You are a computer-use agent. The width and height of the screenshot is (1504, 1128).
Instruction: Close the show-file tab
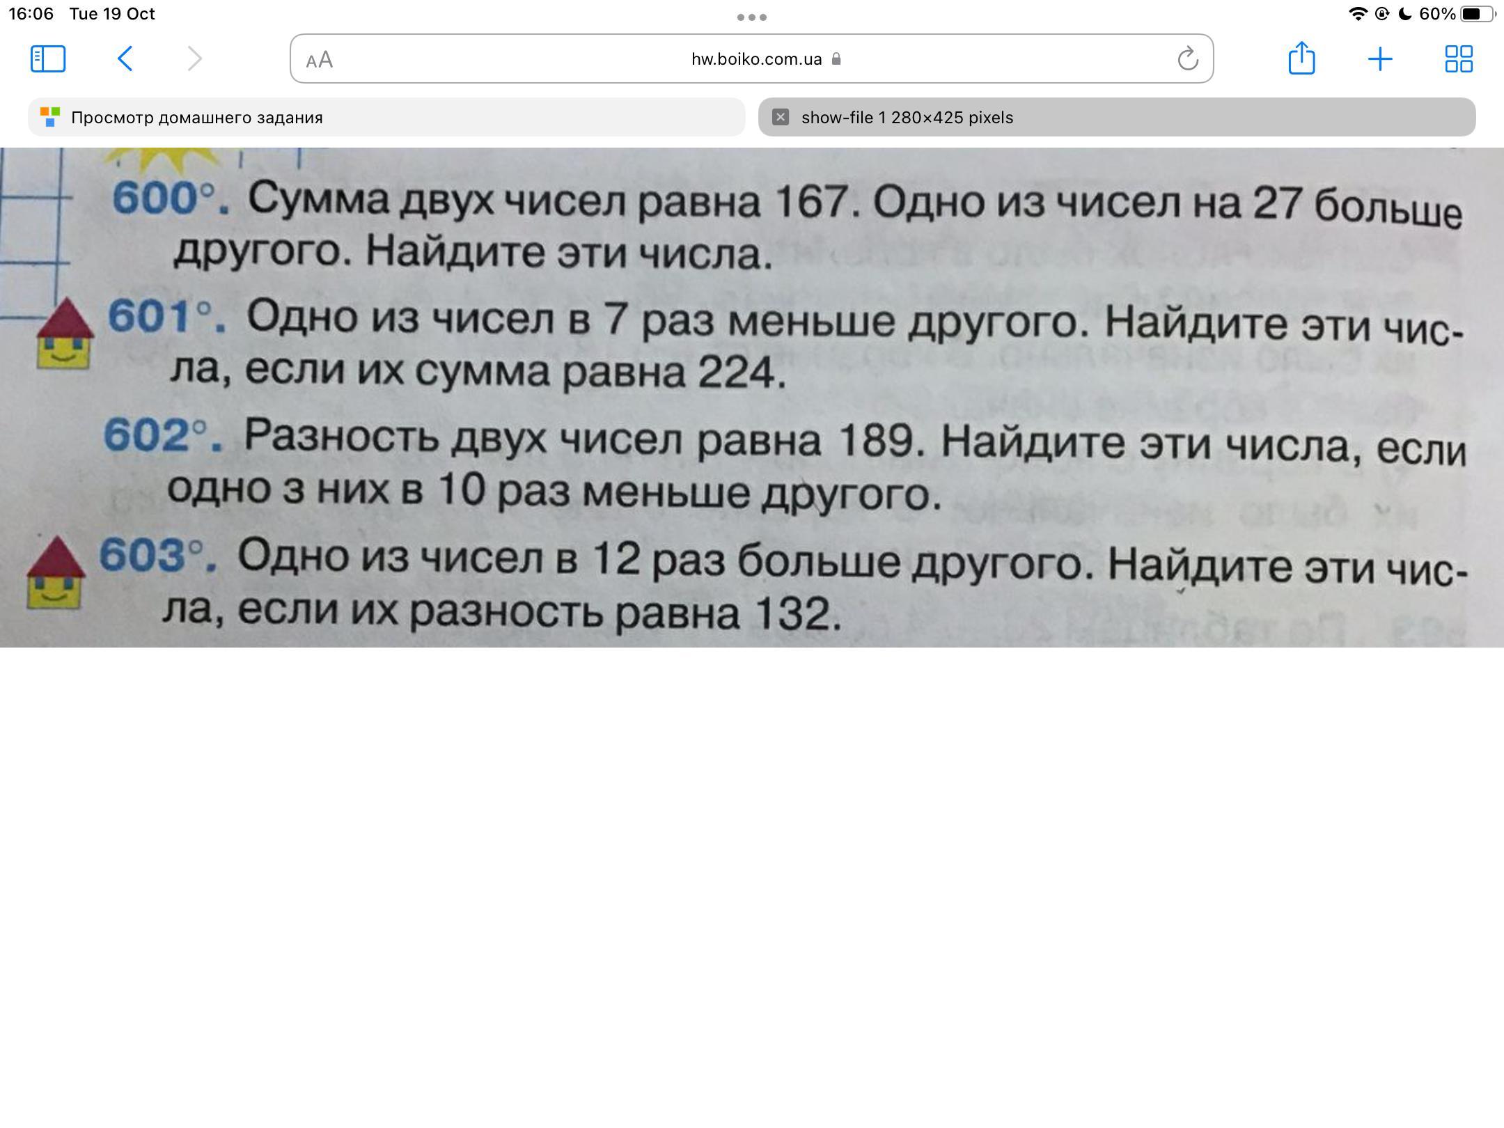(x=781, y=117)
